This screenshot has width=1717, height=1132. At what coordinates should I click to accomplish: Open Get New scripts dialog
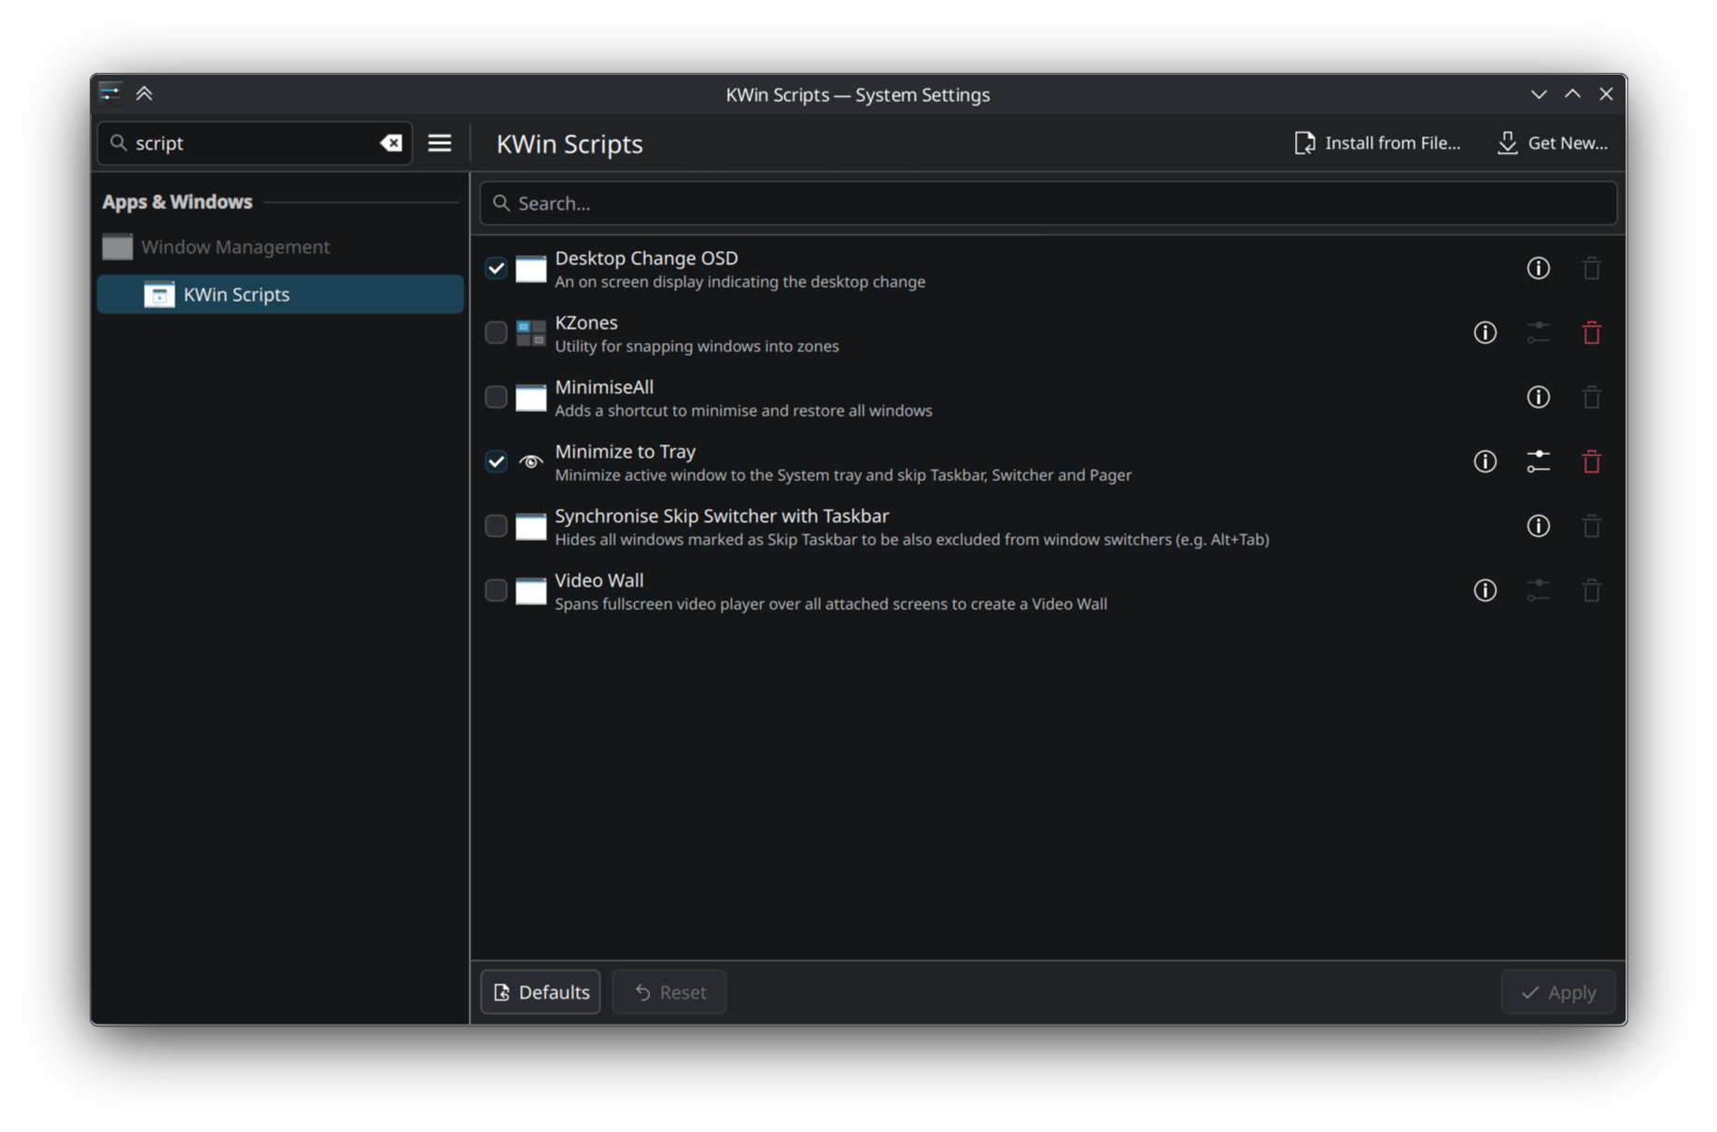[1553, 143]
